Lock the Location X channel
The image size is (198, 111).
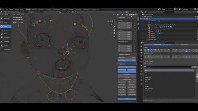point(135,23)
